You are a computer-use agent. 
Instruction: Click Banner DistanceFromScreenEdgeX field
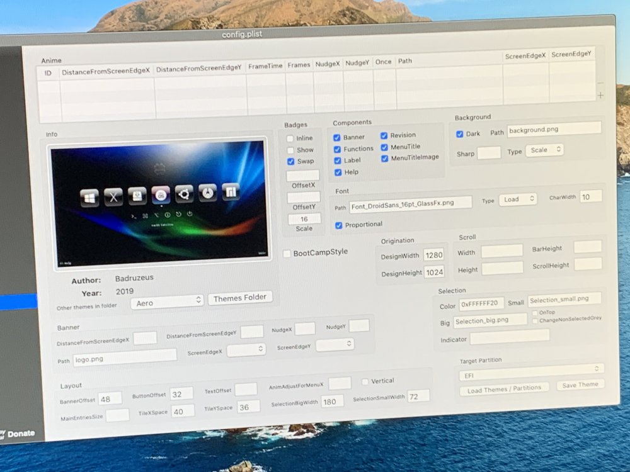point(145,339)
